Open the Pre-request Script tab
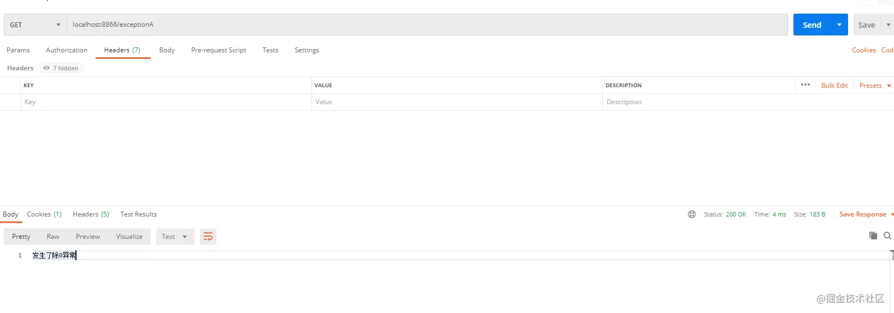Image resolution: width=894 pixels, height=313 pixels. point(219,50)
